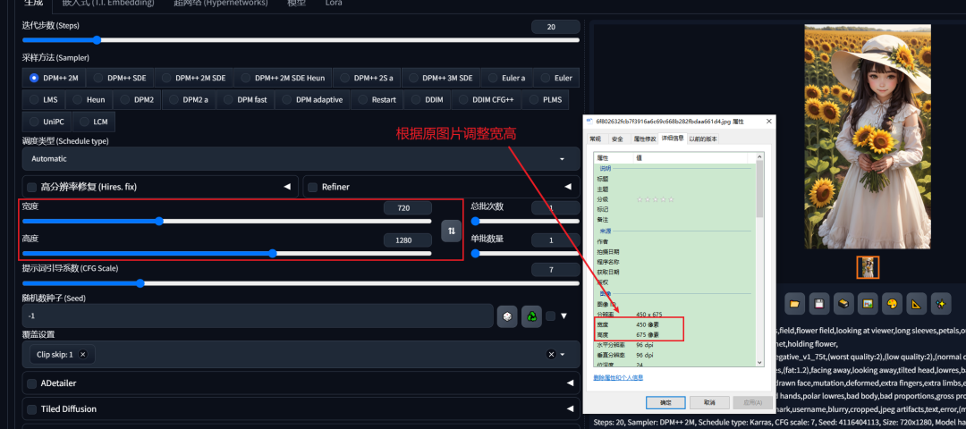
Task: Select the DPM adaptive sampler
Action: pos(312,99)
